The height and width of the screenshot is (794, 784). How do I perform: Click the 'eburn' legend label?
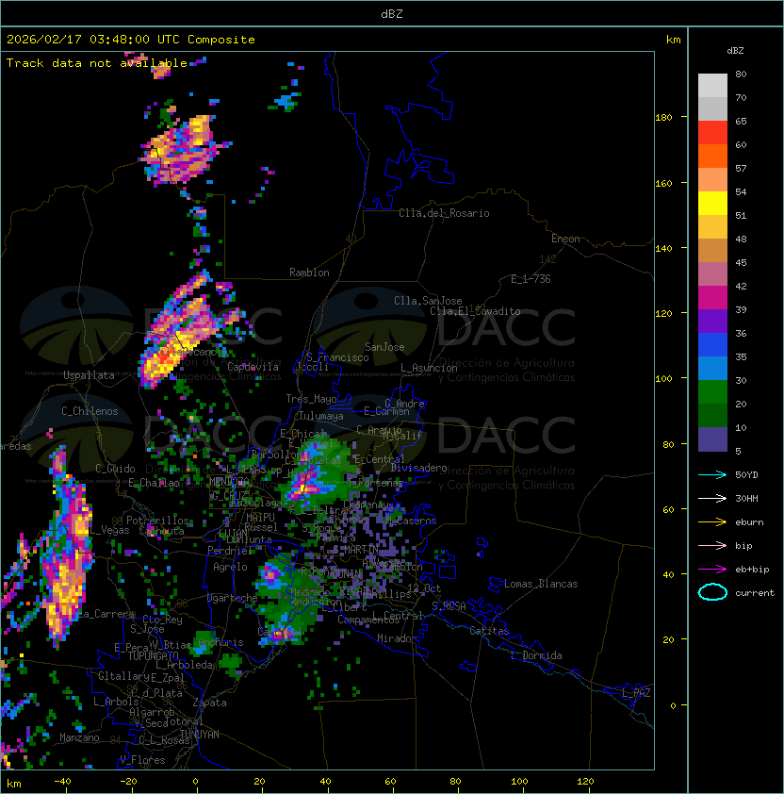pos(749,522)
